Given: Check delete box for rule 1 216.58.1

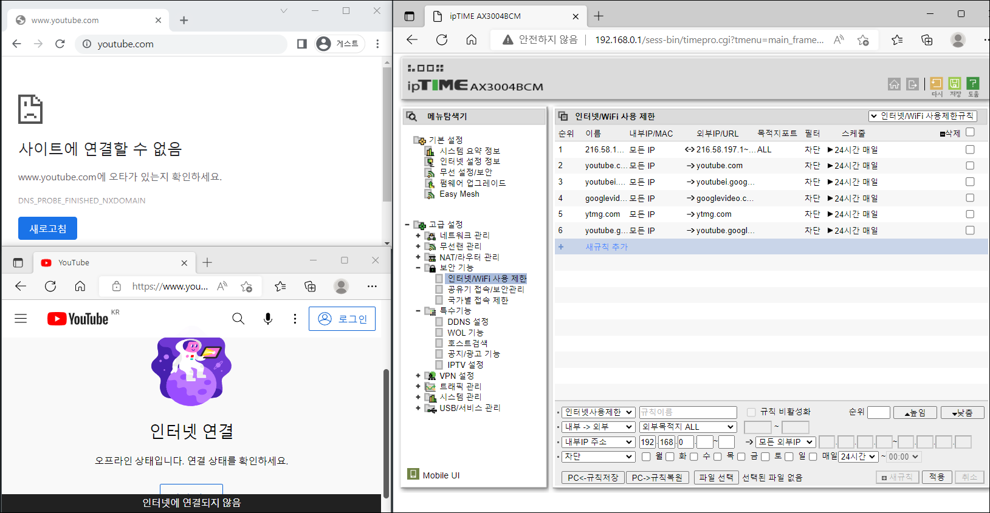Looking at the screenshot, I should 970,149.
